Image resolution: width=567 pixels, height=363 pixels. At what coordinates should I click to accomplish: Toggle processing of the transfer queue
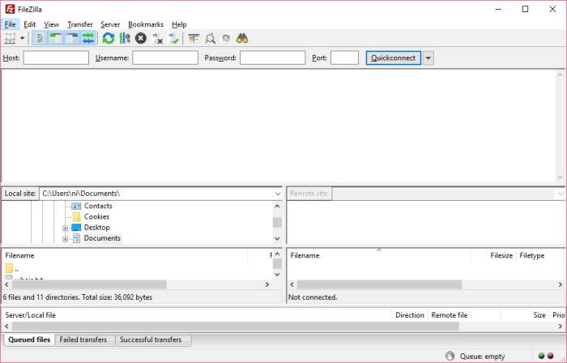(x=125, y=38)
